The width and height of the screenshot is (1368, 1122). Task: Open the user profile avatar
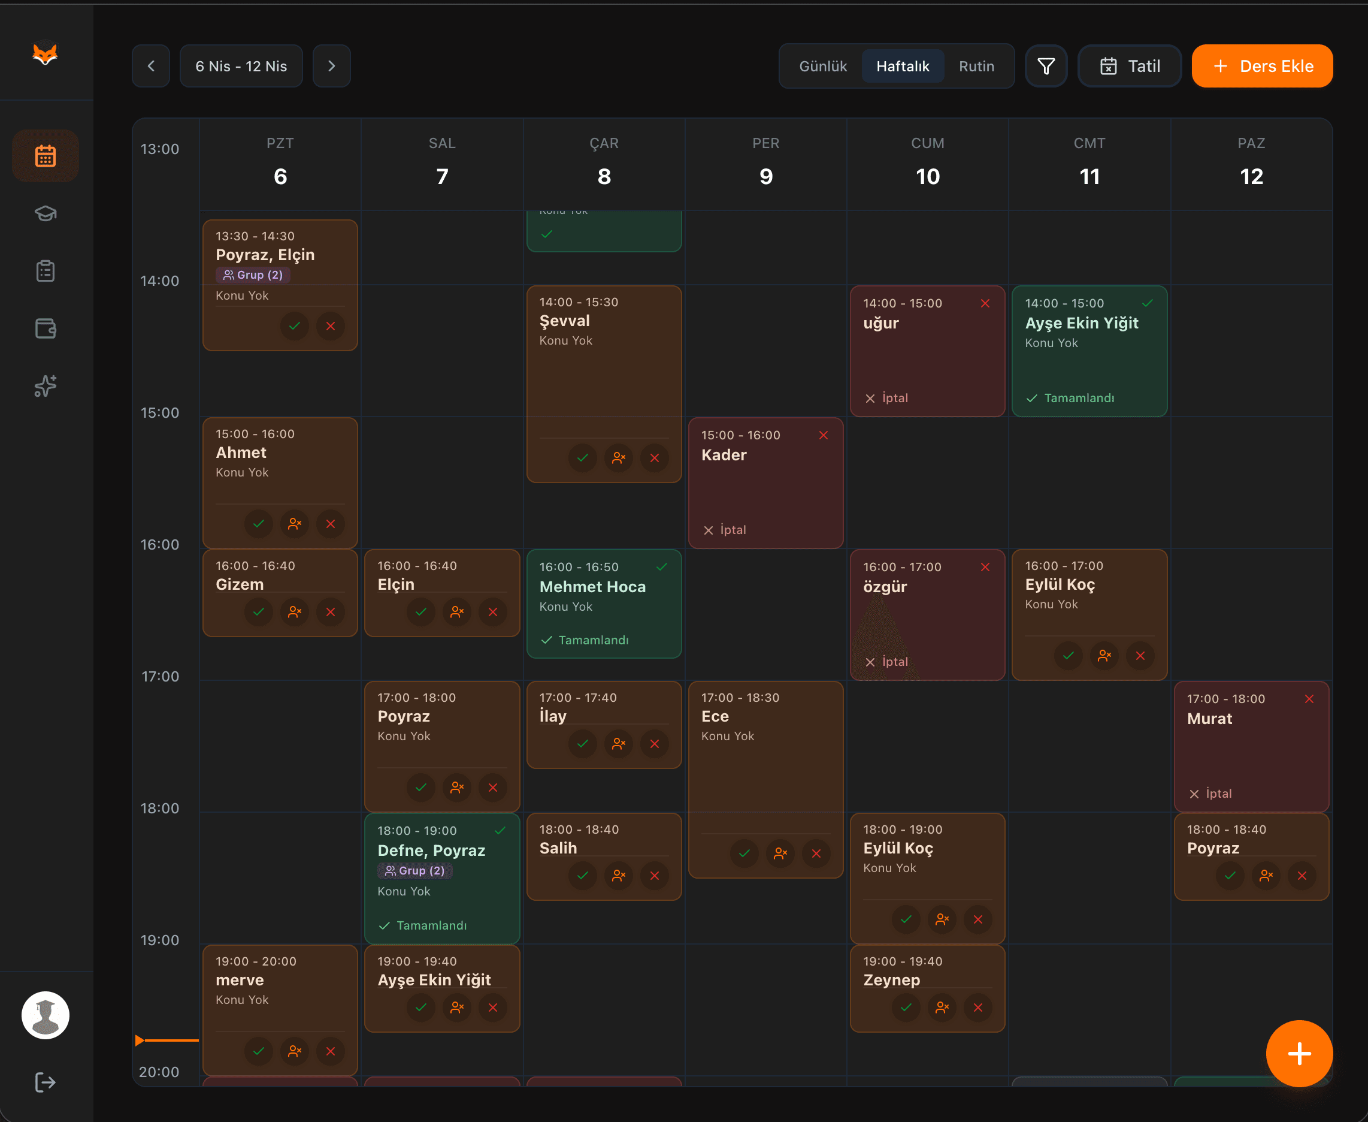(x=45, y=1015)
